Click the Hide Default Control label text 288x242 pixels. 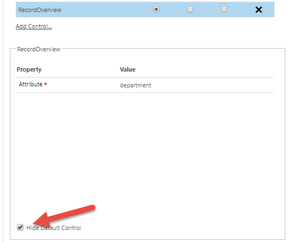pos(54,228)
